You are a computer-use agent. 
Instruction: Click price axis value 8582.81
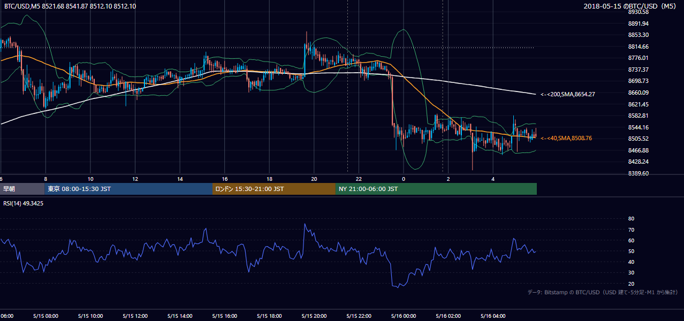click(638, 116)
